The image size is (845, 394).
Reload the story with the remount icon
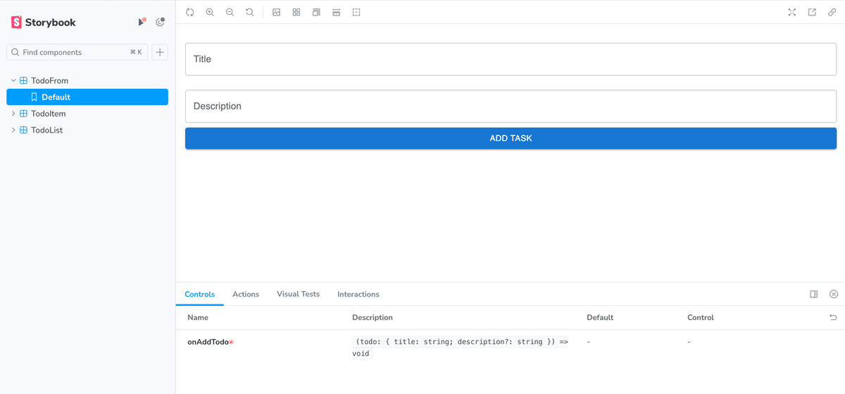point(190,12)
